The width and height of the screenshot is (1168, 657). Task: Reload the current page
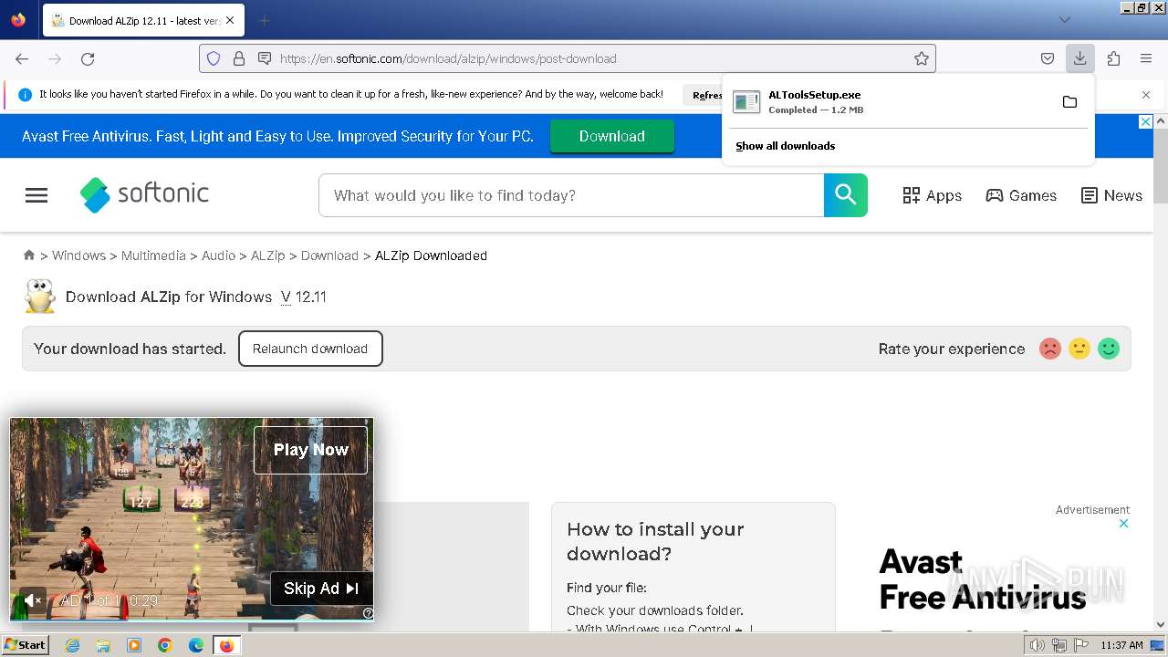click(88, 58)
